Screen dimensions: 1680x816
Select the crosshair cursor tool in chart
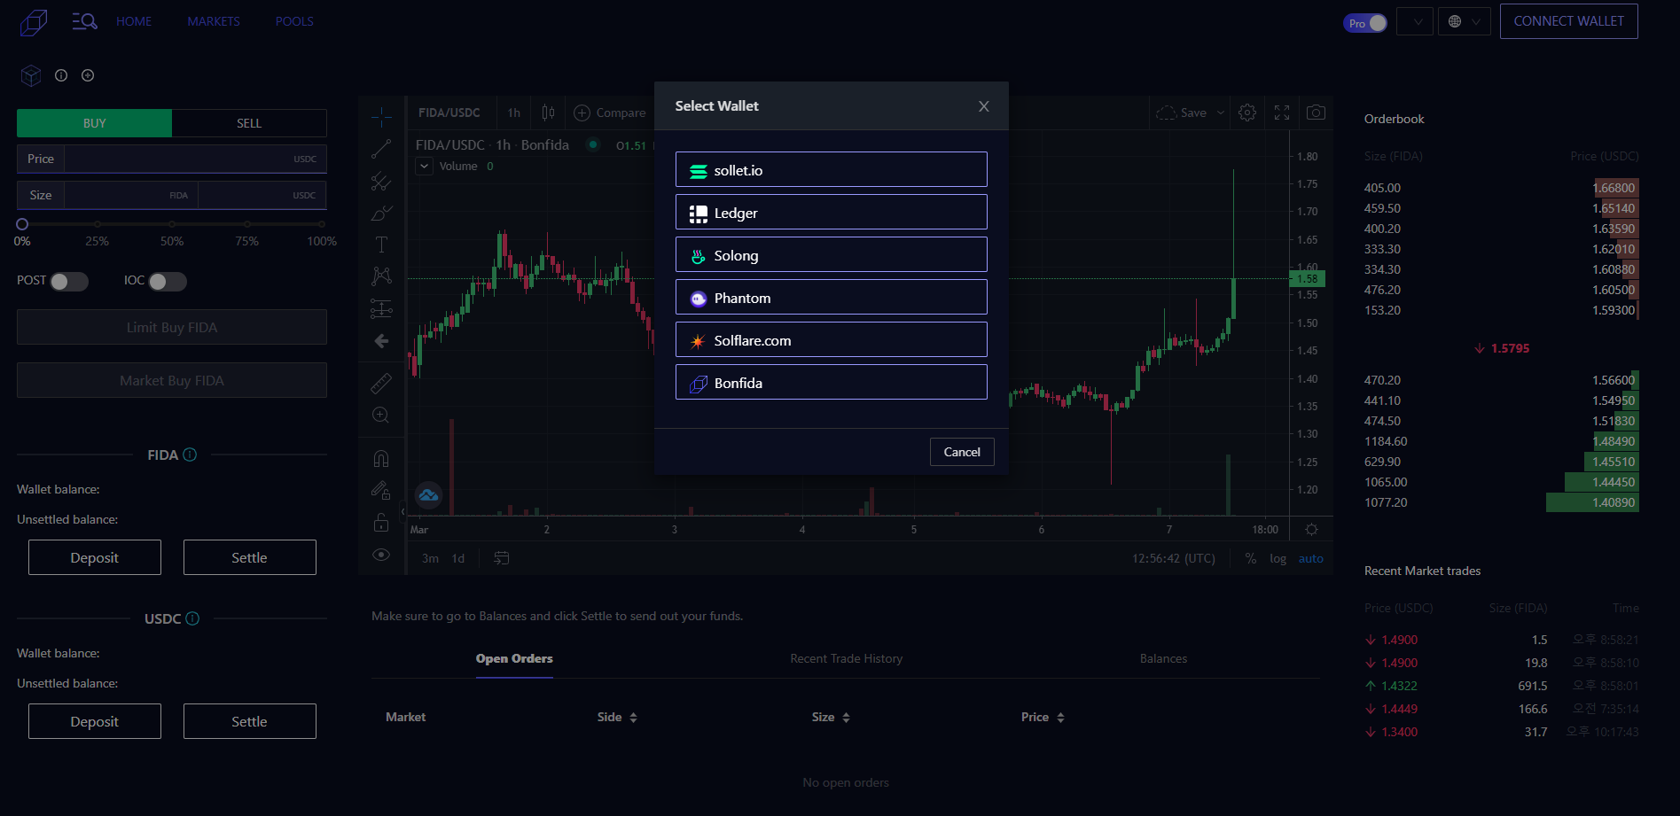coord(381,116)
